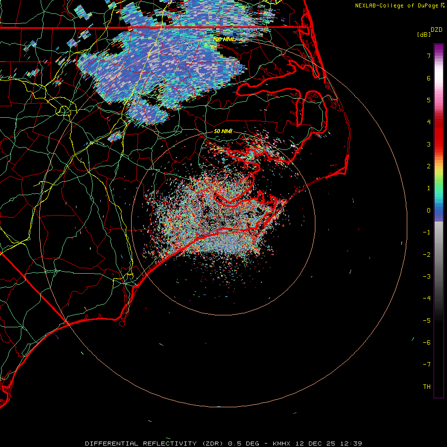Click the purple top segment of colorbar

[x=439, y=49]
